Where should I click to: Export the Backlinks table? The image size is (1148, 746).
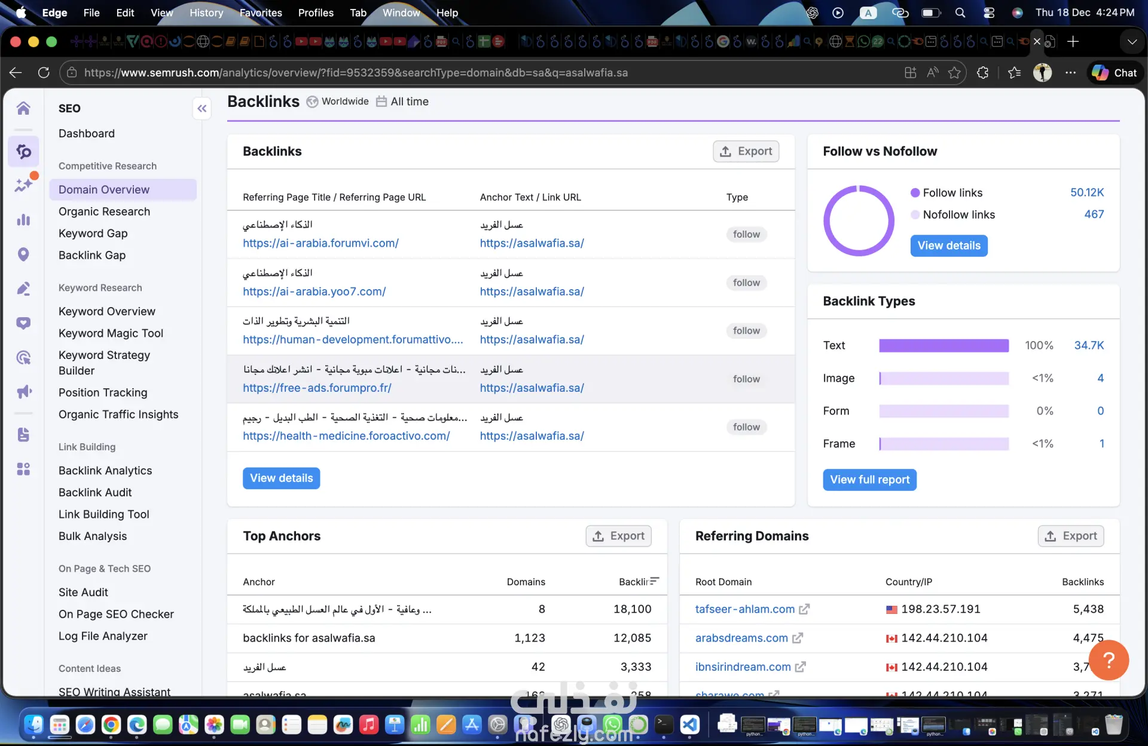click(x=746, y=152)
